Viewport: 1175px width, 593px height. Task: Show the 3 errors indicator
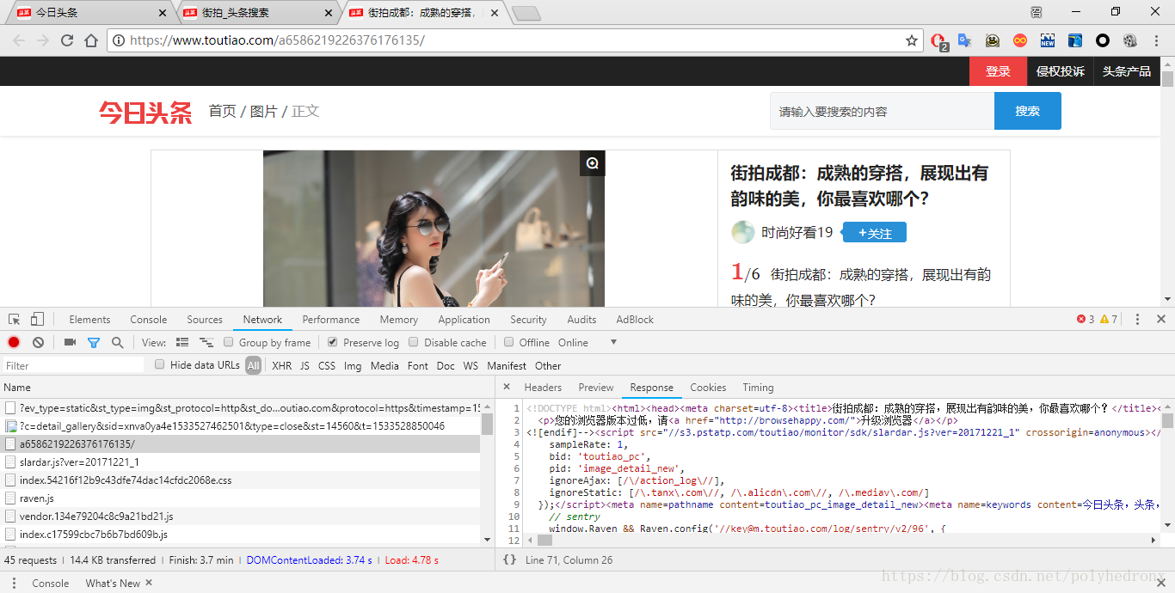(x=1086, y=319)
